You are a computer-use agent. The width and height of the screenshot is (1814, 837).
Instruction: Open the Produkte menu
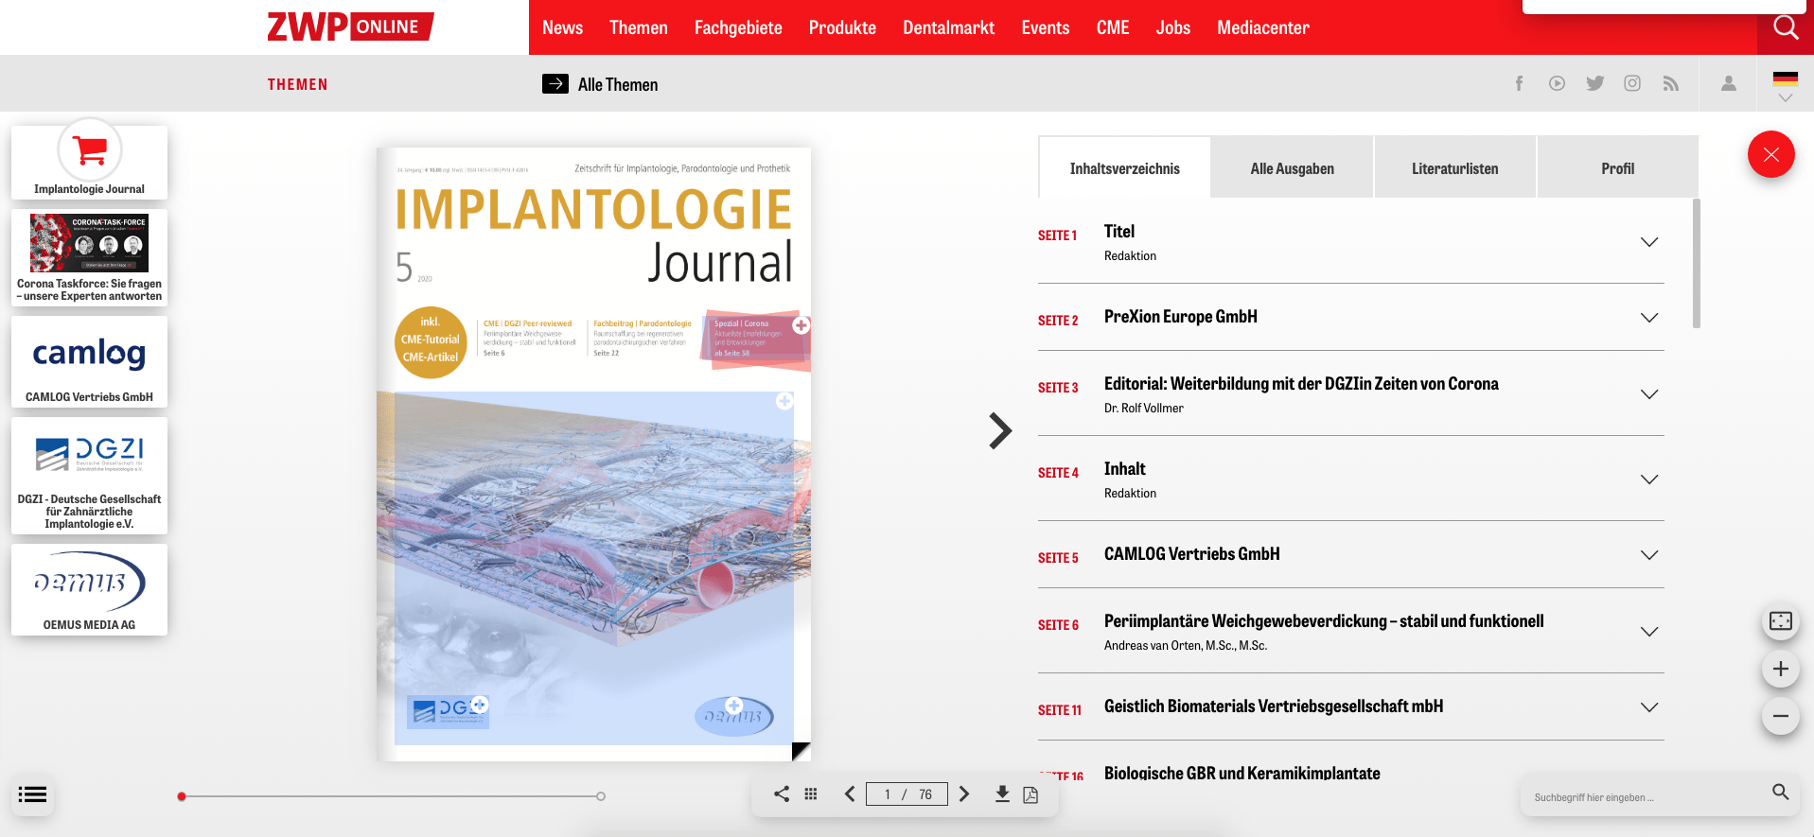coord(842,27)
